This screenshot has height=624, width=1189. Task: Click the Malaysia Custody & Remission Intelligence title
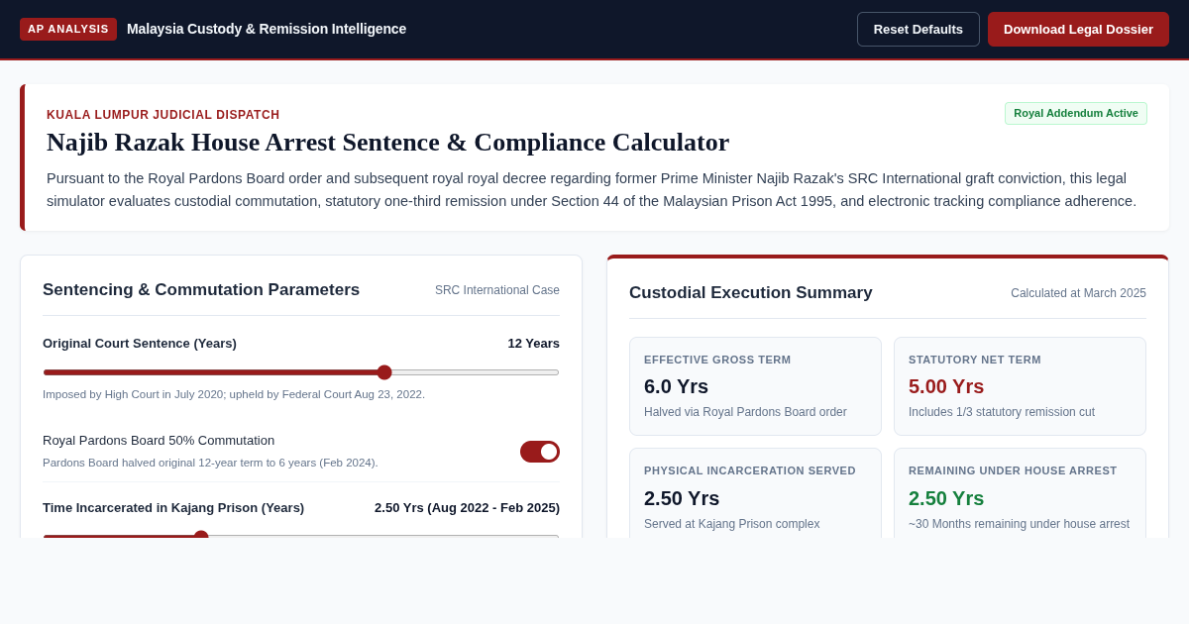[267, 29]
